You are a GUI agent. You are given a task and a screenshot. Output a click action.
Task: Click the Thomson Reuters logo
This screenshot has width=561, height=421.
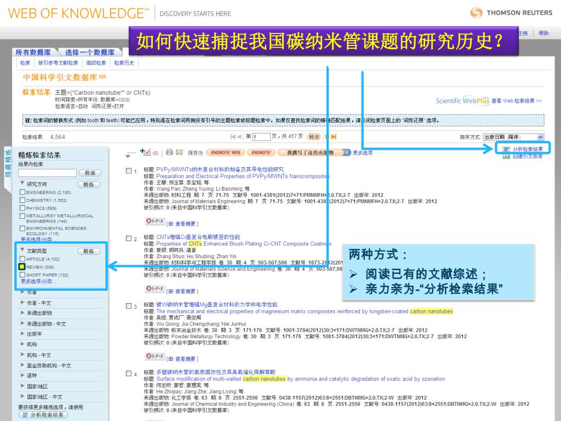coord(511,13)
